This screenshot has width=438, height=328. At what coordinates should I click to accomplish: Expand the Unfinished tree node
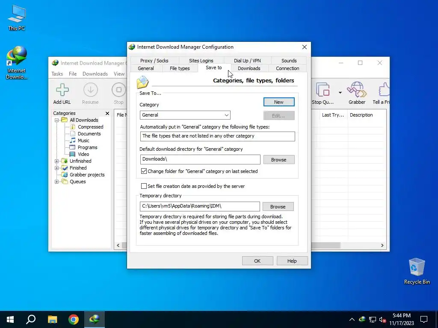tap(57, 161)
